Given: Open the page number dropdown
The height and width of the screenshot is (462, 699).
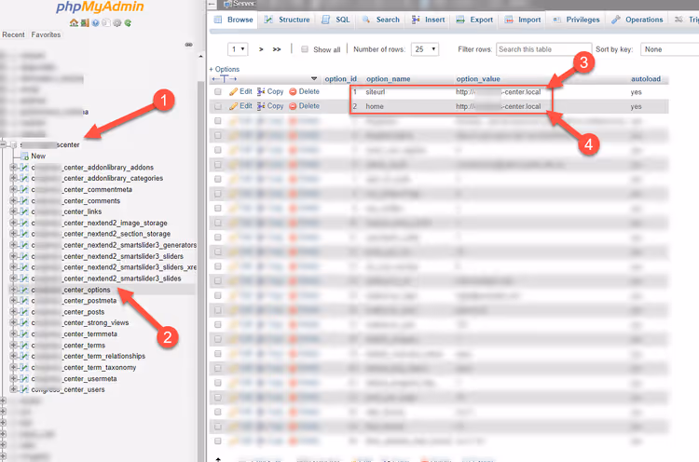Looking at the screenshot, I should click(x=238, y=49).
